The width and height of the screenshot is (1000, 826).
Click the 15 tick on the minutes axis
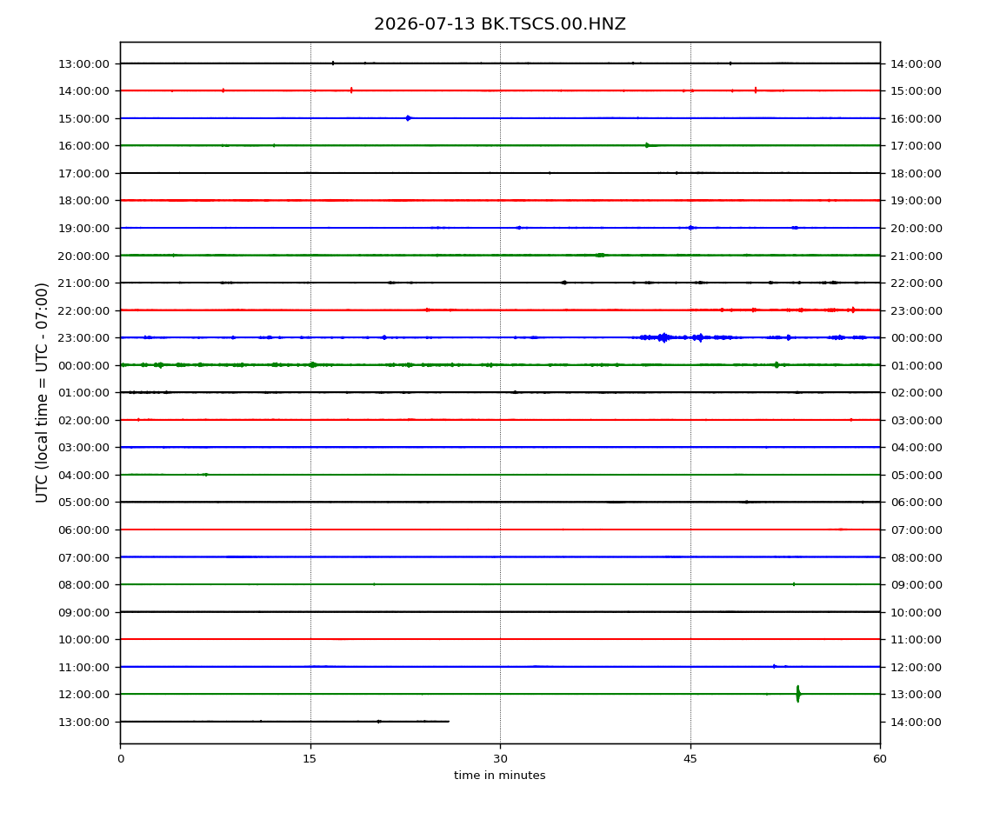click(x=310, y=759)
